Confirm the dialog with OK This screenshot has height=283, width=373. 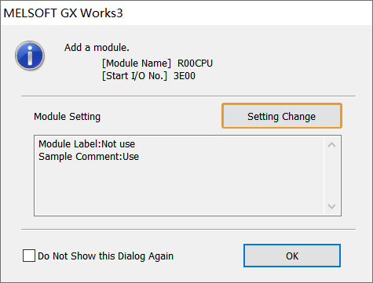(292, 256)
